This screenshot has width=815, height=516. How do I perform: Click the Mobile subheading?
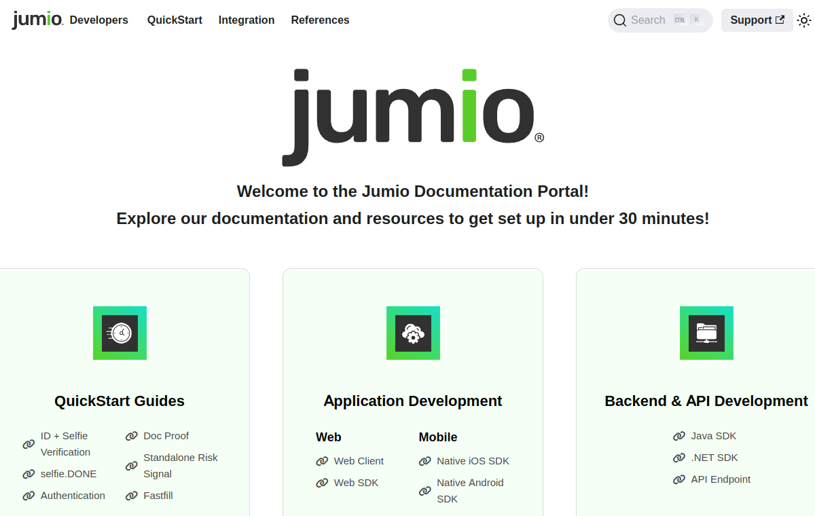click(438, 437)
